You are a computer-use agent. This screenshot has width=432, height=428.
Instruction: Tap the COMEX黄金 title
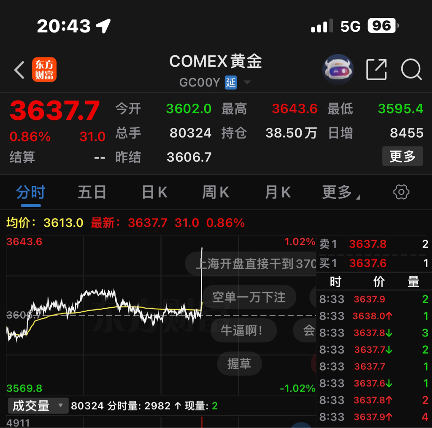(216, 61)
